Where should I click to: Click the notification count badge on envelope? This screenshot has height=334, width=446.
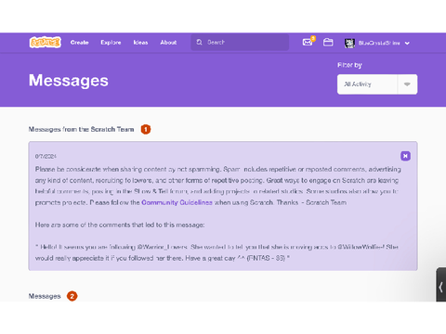point(313,38)
